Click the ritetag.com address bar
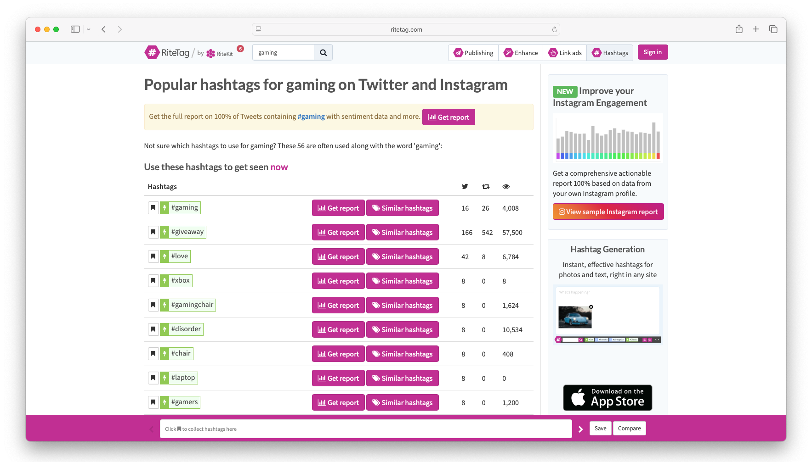The image size is (812, 462). click(406, 29)
